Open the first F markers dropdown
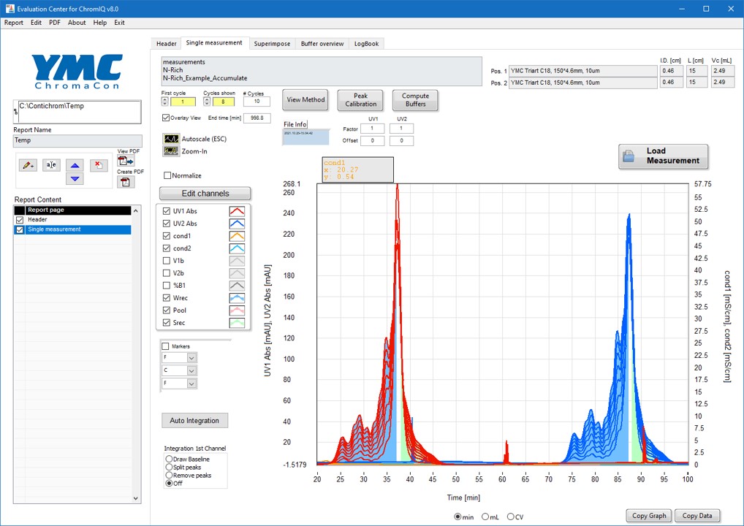Viewport: 744px width, 526px height. point(191,358)
